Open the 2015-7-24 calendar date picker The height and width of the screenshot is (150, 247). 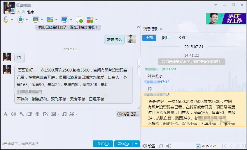click(206, 146)
